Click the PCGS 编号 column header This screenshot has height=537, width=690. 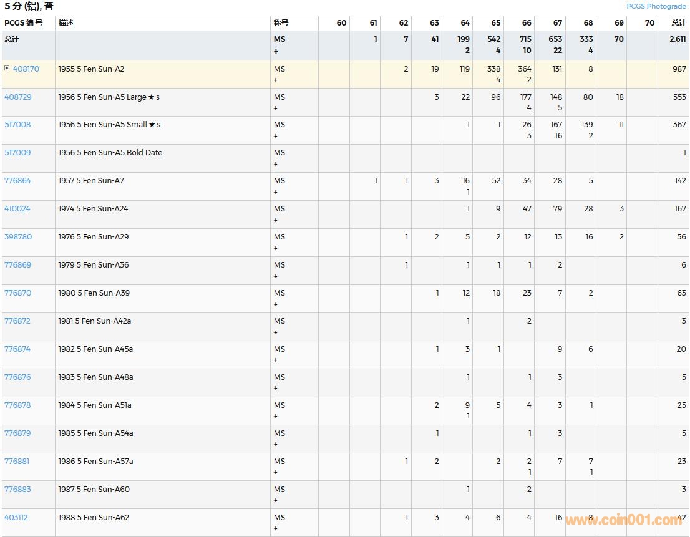pos(24,23)
